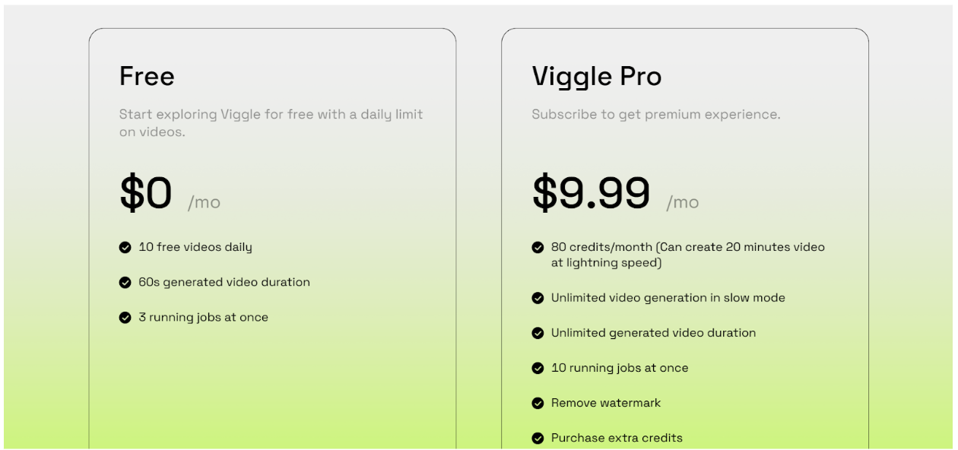Click the 'Purchase extra credits' feature text
This screenshot has height=450, width=958.
617,438
